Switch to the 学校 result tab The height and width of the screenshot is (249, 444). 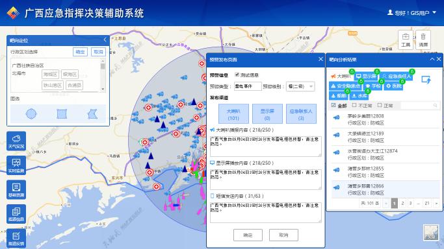pos(373,86)
